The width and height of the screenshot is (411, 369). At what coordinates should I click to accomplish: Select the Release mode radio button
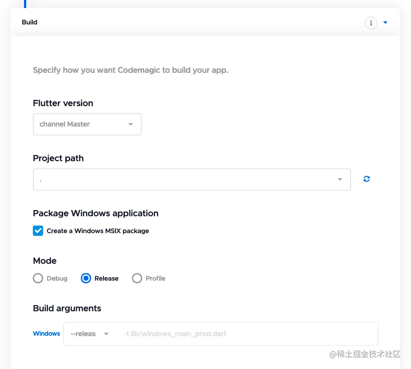(86, 278)
